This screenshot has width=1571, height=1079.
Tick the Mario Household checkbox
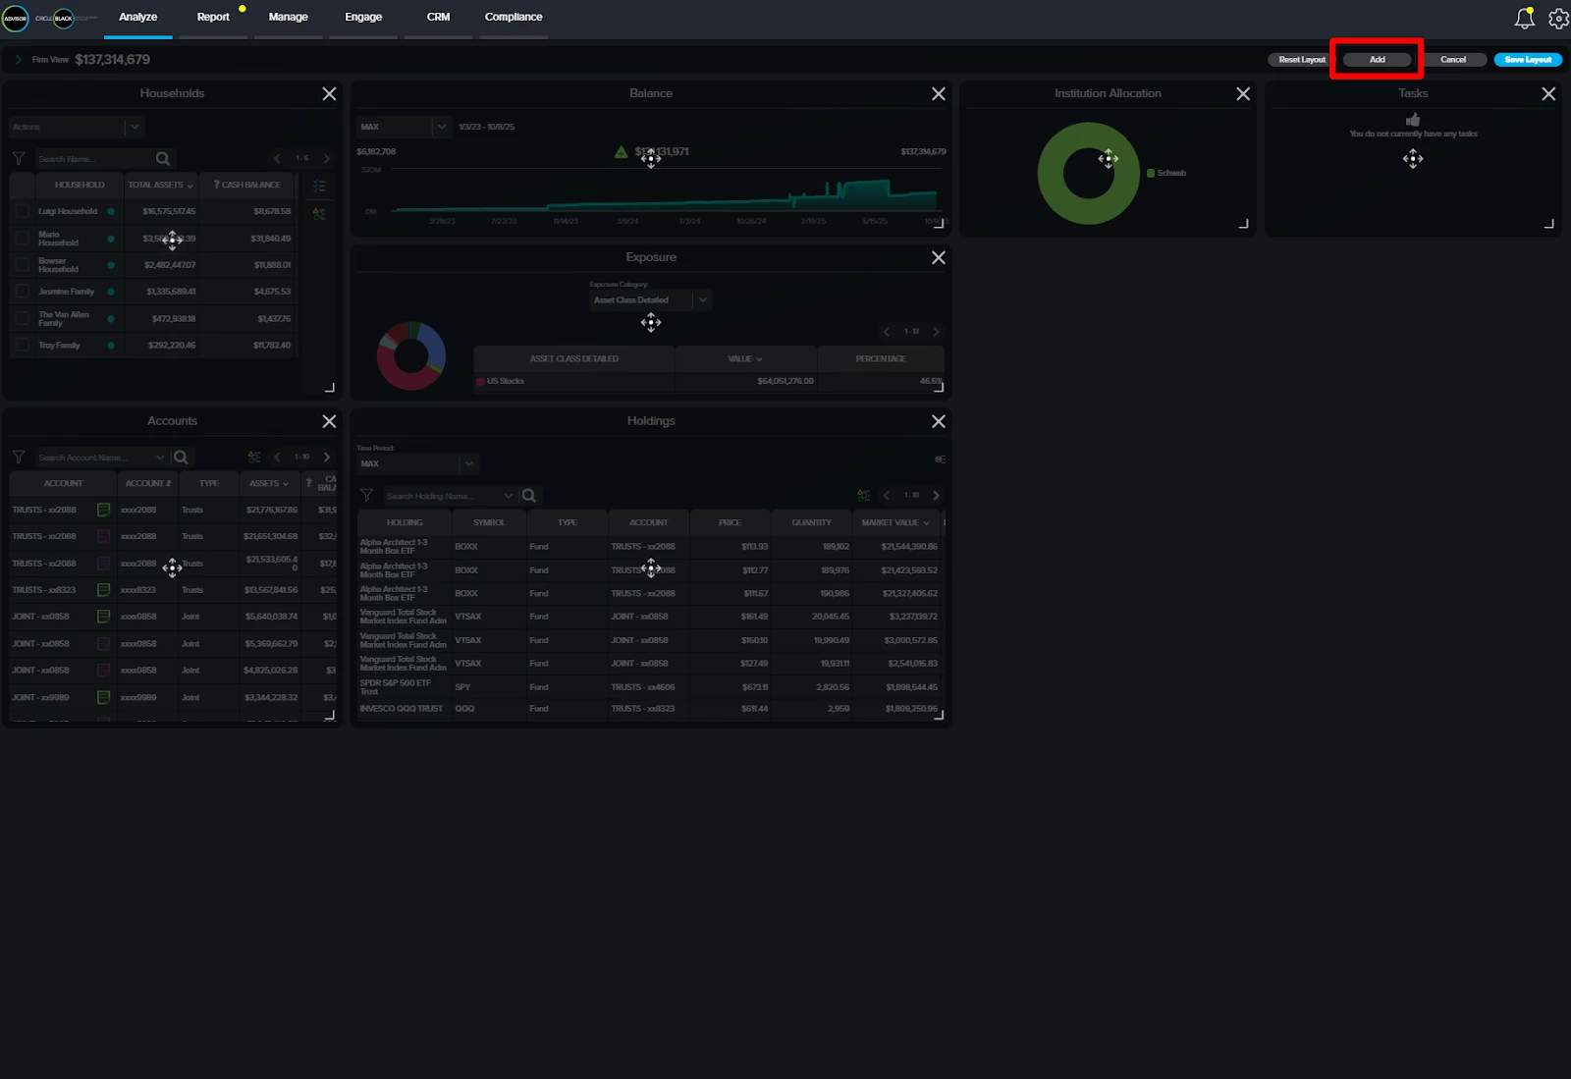[x=22, y=239]
